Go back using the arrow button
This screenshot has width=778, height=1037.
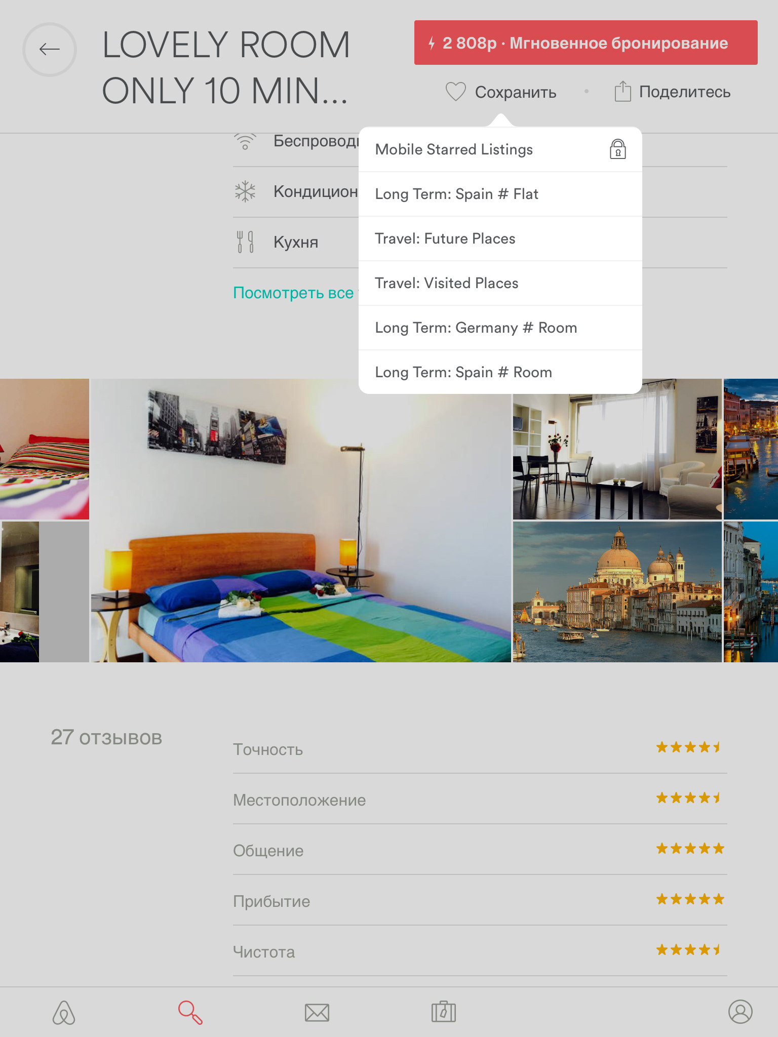50,49
